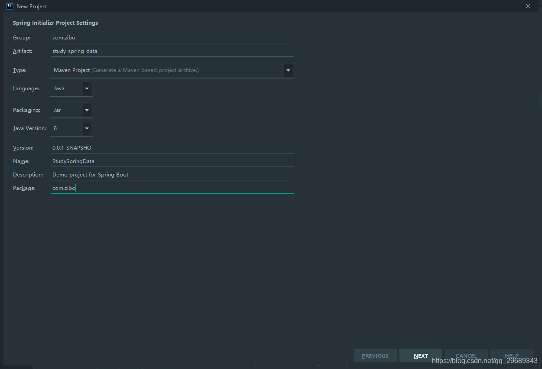This screenshot has width=542, height=369.
Task: Open the Type dropdown arrow
Action: click(288, 70)
